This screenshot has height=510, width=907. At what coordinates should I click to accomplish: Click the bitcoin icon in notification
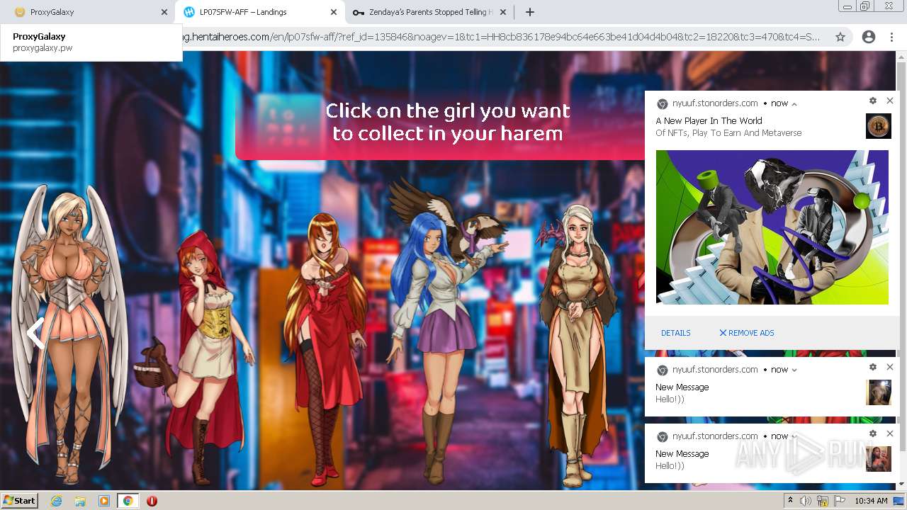[879, 126]
